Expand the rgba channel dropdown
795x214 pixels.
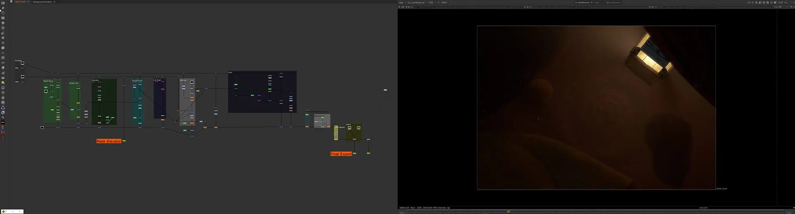coord(402,2)
